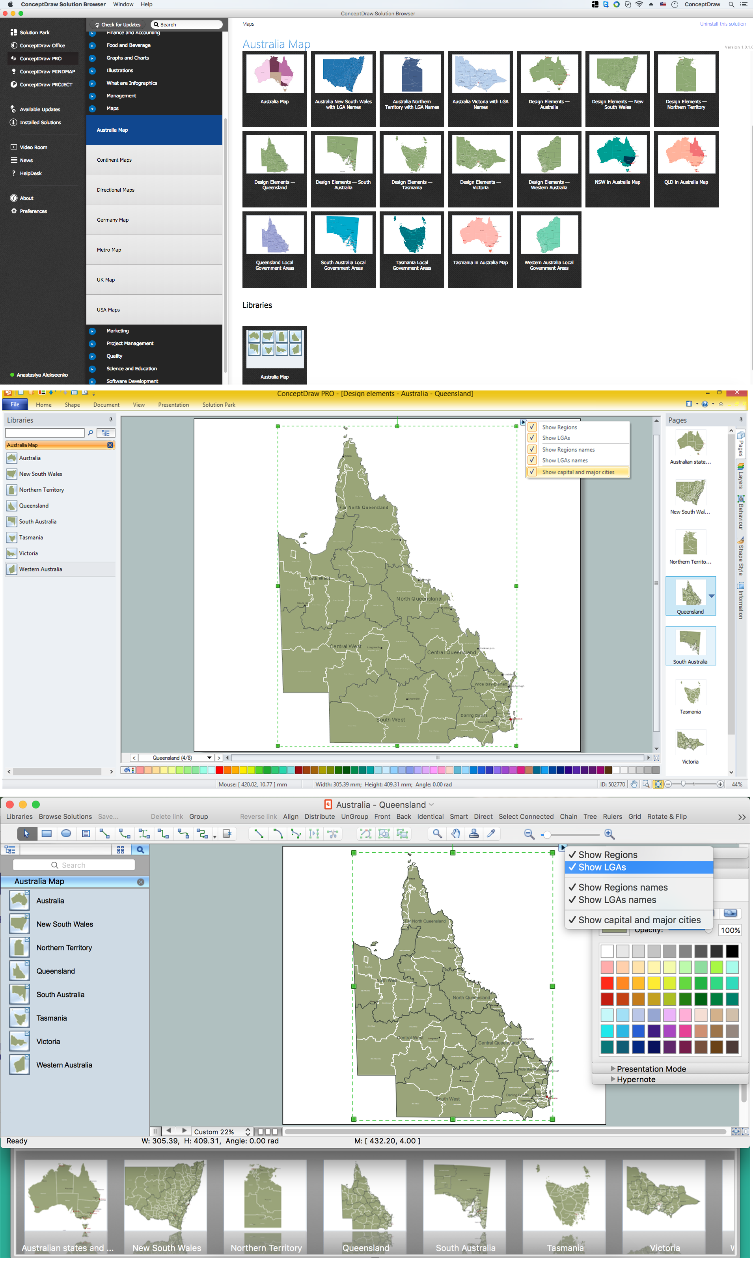
Task: Open the QLD in Australia Map thumbnail
Action: pyautogui.click(x=686, y=170)
